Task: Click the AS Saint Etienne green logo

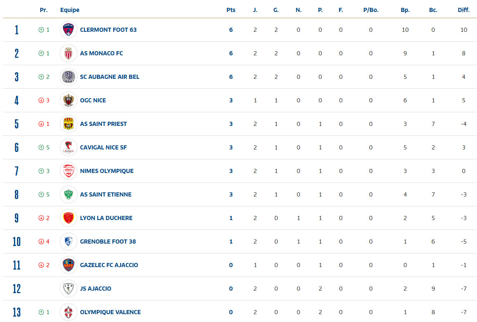Action: click(68, 194)
